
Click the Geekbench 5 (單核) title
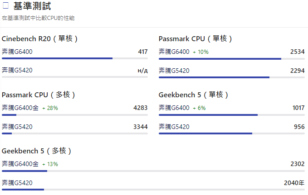click(x=194, y=95)
